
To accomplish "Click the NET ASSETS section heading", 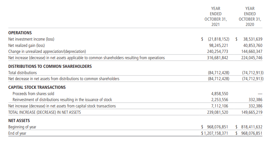I will (x=19, y=121).
